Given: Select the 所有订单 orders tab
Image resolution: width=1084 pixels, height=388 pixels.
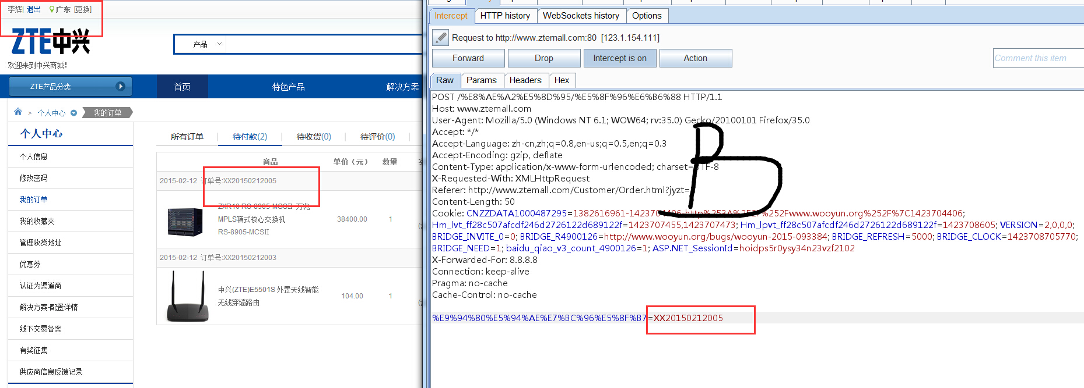Looking at the screenshot, I should click(187, 137).
